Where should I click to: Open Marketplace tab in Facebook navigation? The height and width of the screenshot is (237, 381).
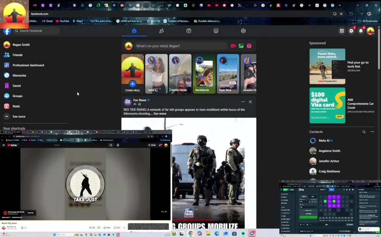coord(216,31)
